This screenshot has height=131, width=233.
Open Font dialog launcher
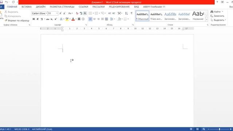tap(86, 25)
